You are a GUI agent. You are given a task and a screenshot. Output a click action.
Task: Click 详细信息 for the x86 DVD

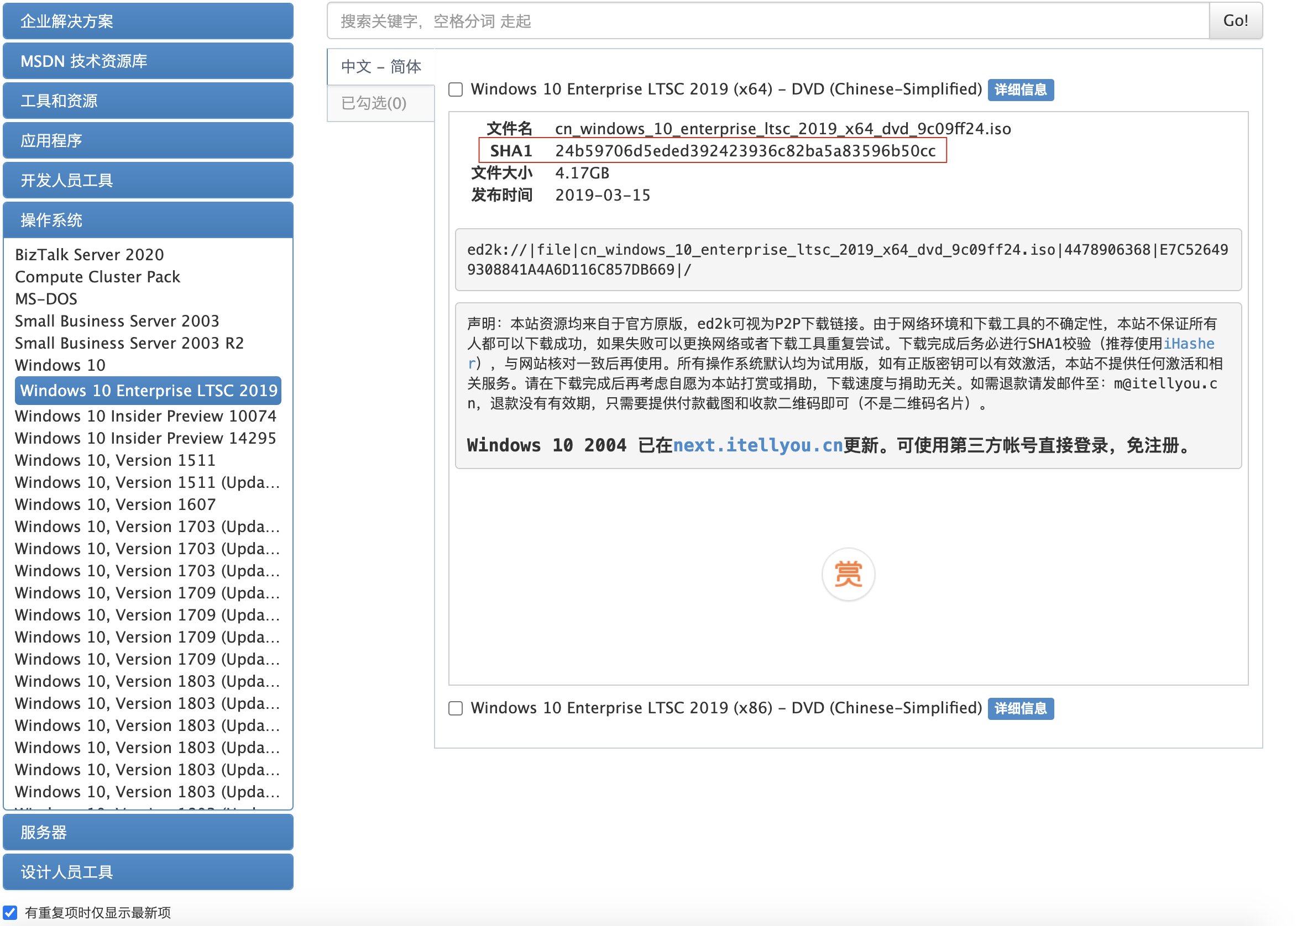click(x=1020, y=708)
